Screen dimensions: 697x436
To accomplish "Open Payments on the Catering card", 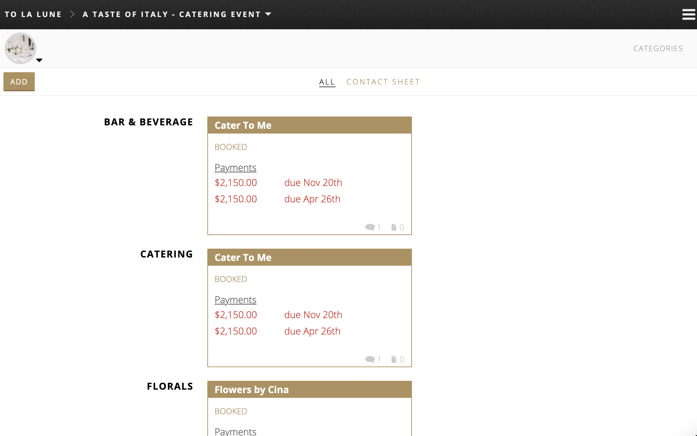I will click(235, 299).
